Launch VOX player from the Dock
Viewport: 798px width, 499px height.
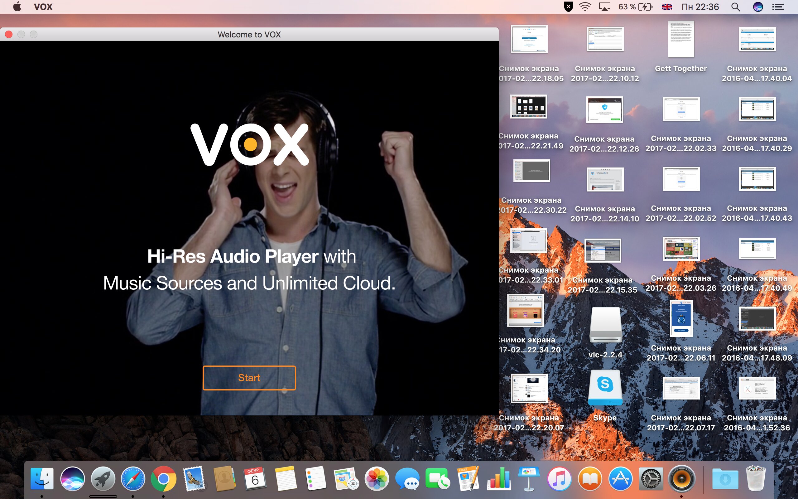(681, 478)
